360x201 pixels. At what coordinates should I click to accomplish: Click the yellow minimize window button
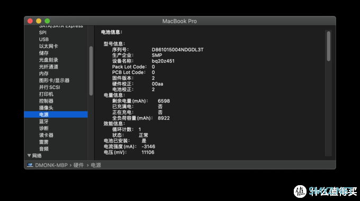point(39,21)
